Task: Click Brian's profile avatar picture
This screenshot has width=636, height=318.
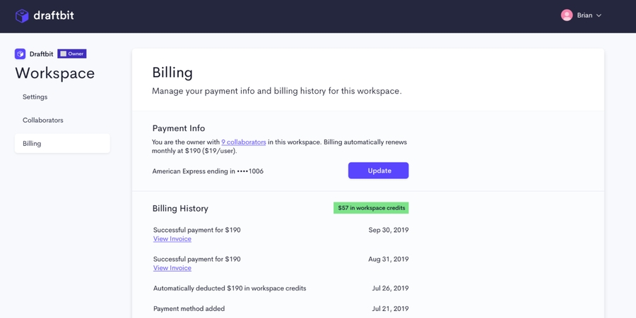Action: point(567,15)
